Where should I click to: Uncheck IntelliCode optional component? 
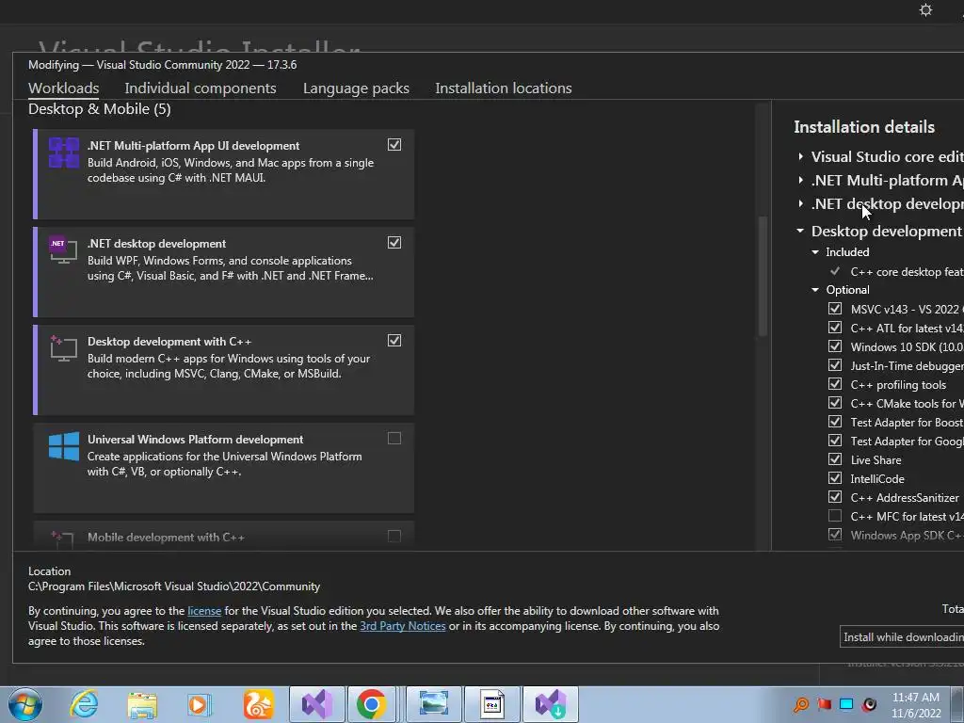click(835, 478)
